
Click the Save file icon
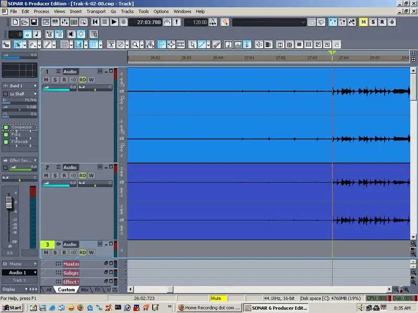(x=33, y=22)
